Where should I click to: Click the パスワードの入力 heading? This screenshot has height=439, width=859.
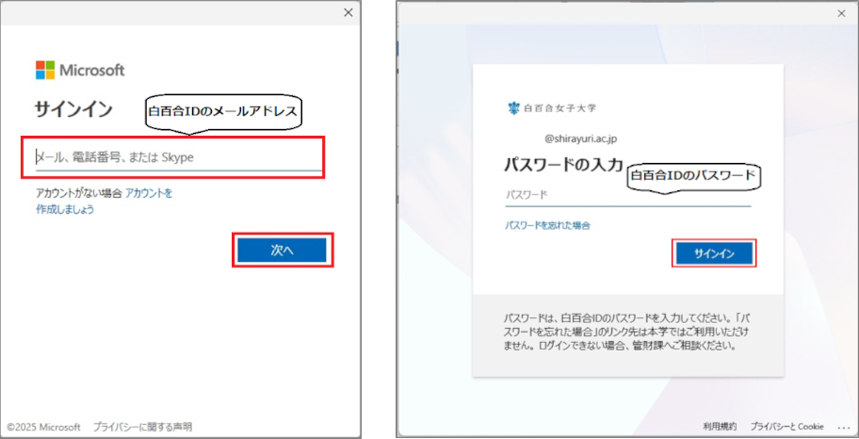[x=563, y=166]
